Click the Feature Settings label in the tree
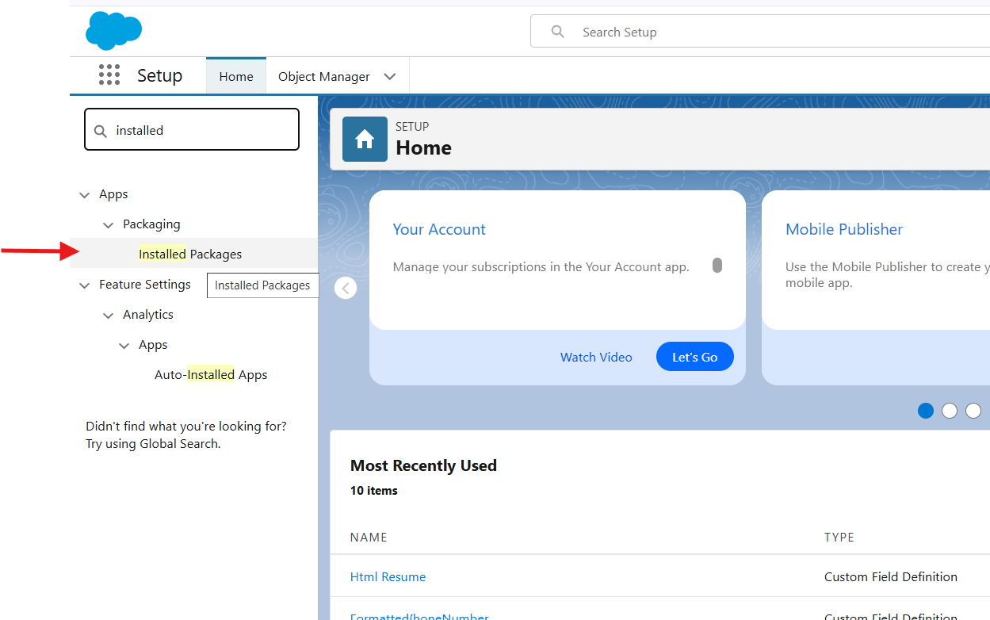Image resolution: width=990 pixels, height=620 pixels. [145, 284]
